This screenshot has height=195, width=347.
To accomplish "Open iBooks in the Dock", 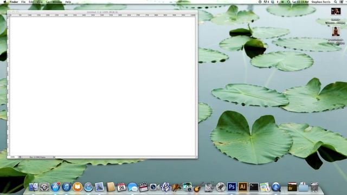I will pyautogui.click(x=78, y=187).
